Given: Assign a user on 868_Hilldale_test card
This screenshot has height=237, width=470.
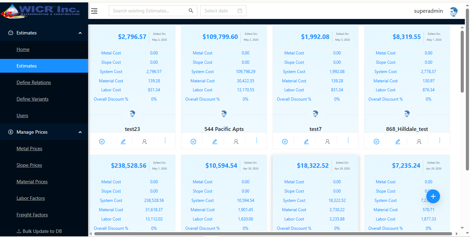Looking at the screenshot, I should [419, 142].
